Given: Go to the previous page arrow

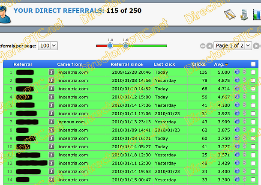Looking at the screenshot, I should 210,46.
